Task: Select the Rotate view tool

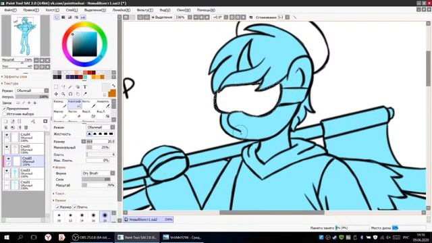Action: tap(70, 94)
